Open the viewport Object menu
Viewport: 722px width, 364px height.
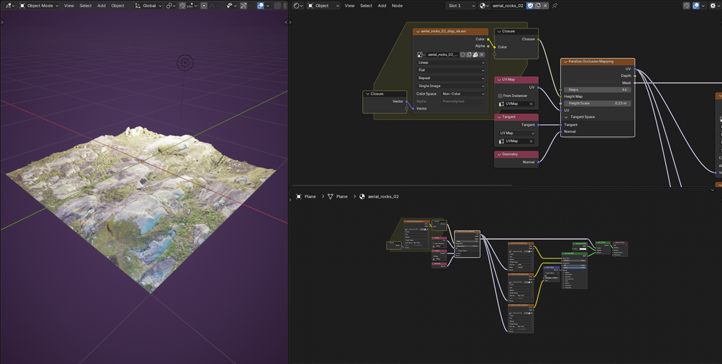118,6
